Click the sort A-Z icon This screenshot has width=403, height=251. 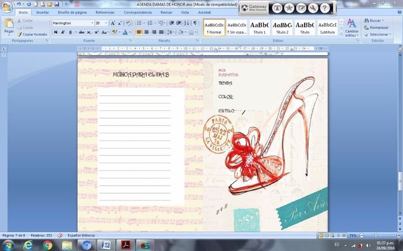(x=187, y=23)
